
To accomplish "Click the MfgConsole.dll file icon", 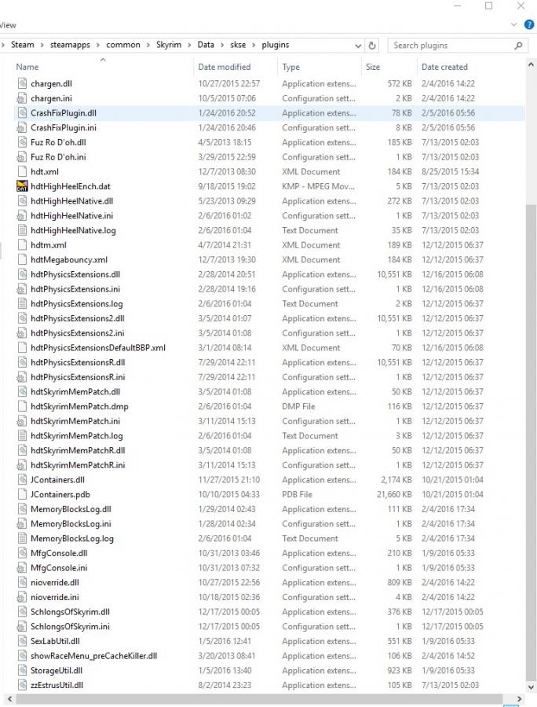I will [22, 553].
